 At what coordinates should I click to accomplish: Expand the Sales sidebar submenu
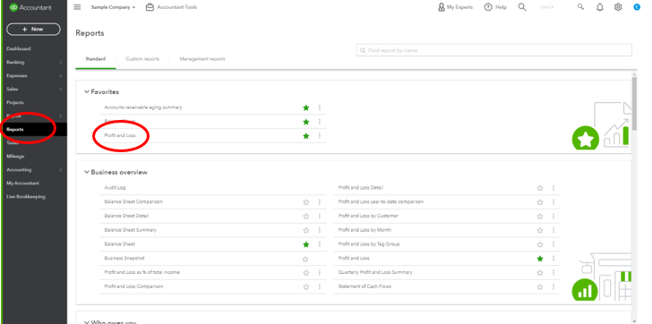point(60,90)
